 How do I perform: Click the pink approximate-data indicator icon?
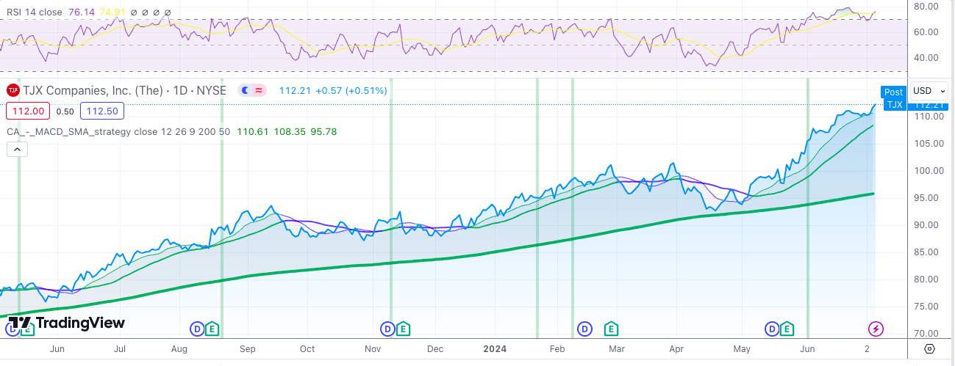coord(259,91)
